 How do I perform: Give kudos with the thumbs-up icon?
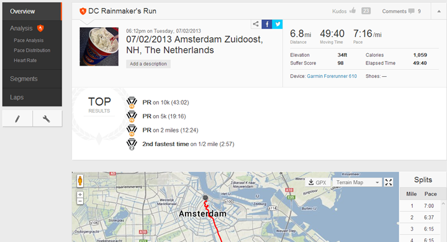pos(353,11)
